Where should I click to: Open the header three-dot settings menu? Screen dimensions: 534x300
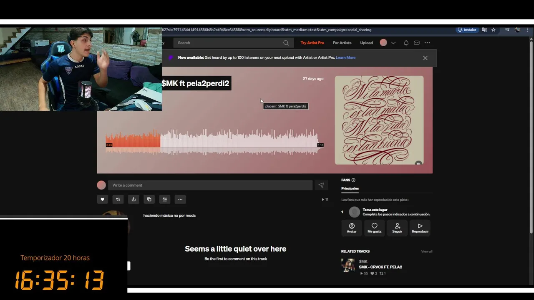point(427,42)
